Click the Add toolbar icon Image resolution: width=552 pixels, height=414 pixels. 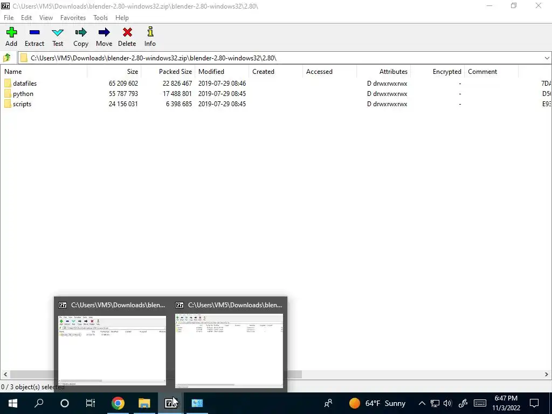pyautogui.click(x=11, y=32)
